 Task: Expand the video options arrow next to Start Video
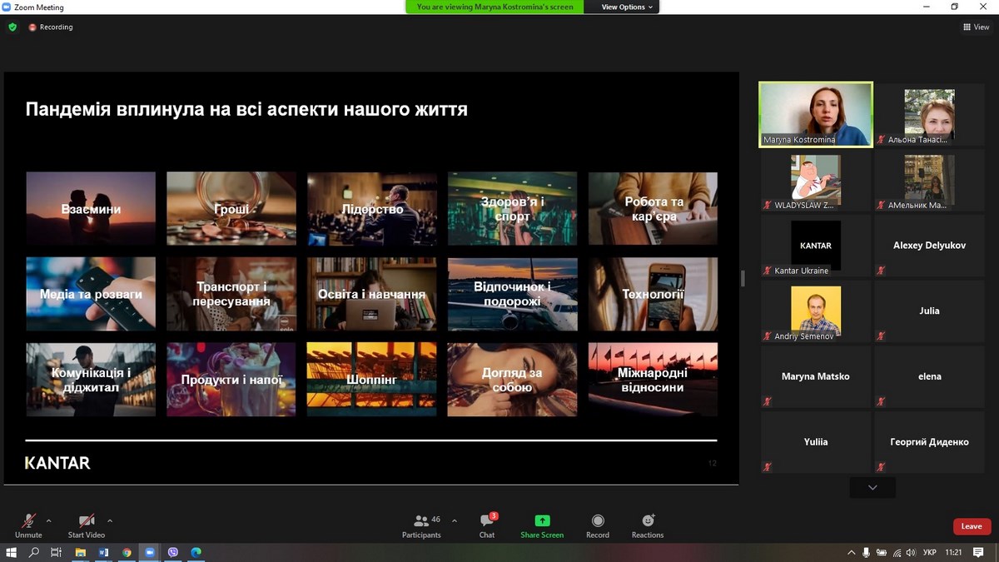[110, 521]
